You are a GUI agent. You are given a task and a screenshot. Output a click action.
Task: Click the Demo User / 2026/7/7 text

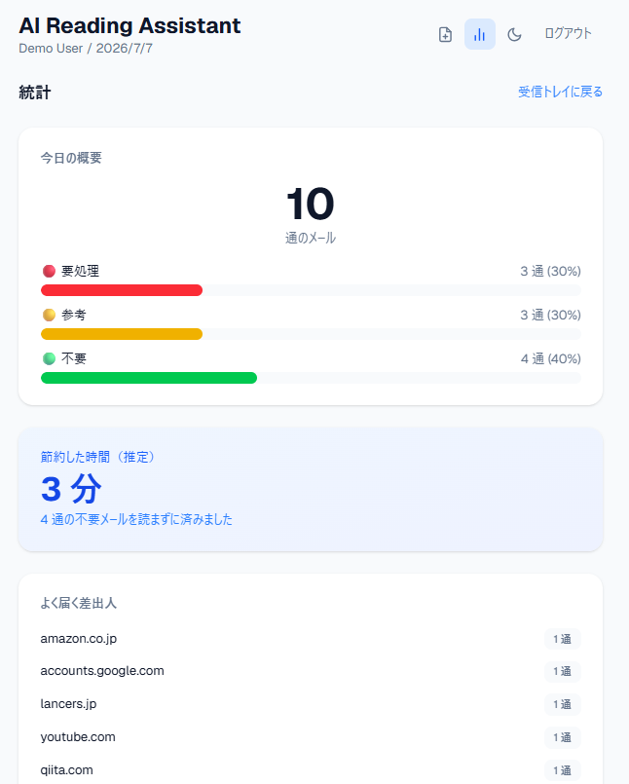click(86, 49)
